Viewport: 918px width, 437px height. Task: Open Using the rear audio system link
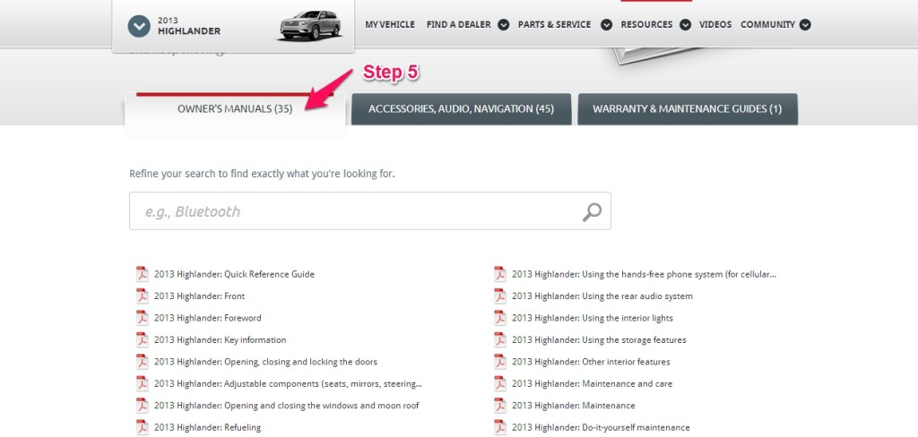pos(602,296)
